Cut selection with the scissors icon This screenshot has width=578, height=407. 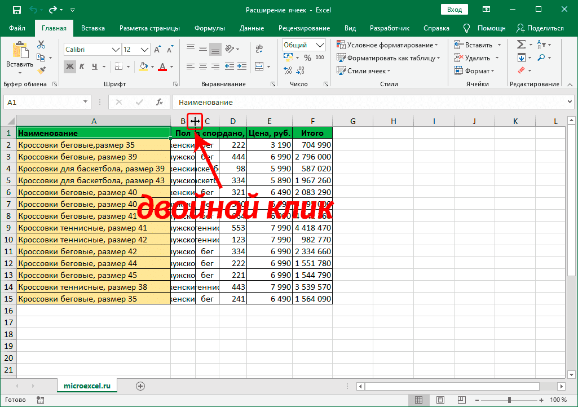click(40, 43)
